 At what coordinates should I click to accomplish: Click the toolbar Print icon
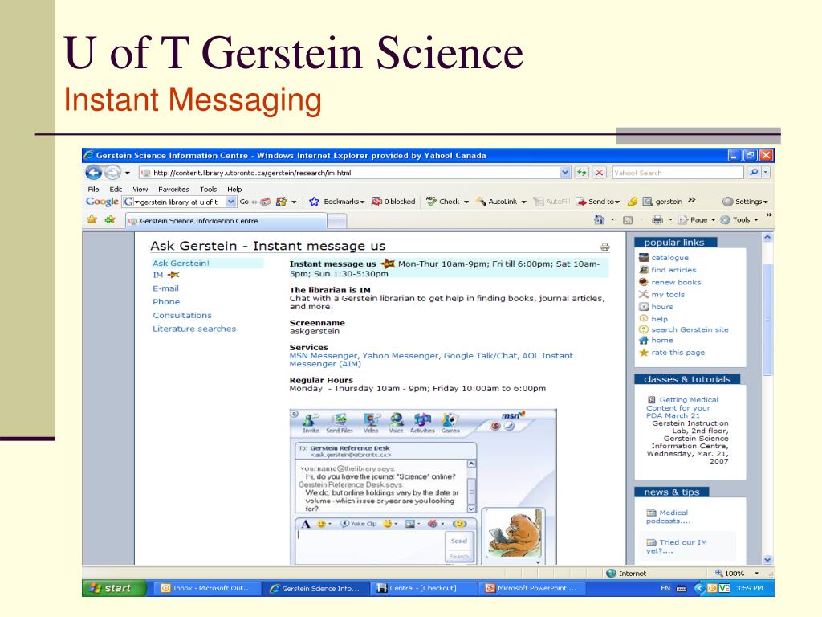[657, 220]
